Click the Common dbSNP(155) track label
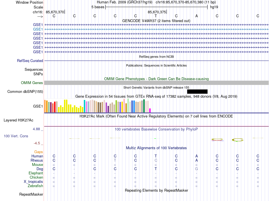Screen dimensions: 269x201 (25, 91)
